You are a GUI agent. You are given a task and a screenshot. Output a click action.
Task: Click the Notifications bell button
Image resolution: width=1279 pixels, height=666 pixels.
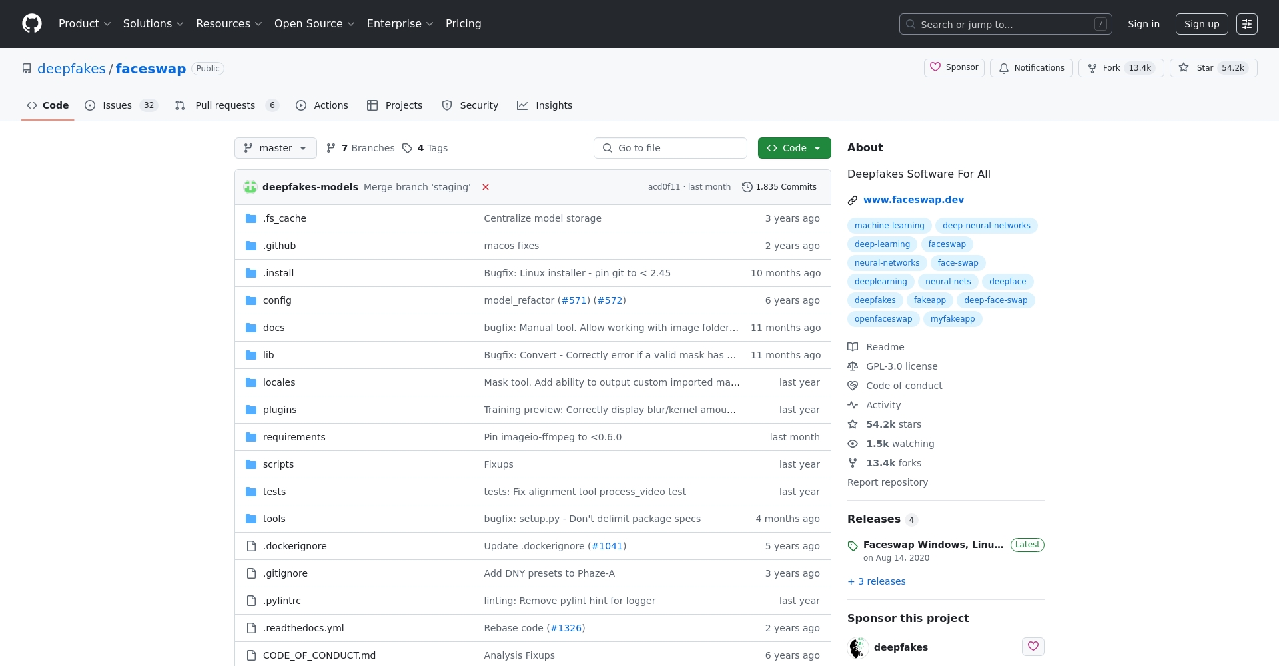1031,68
